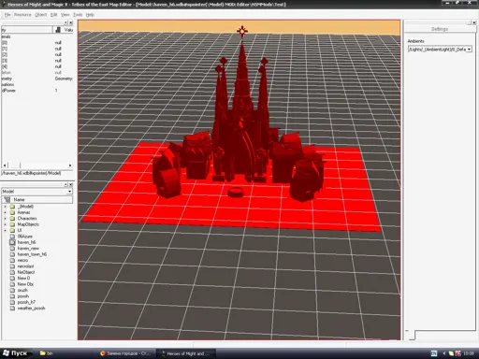479x359 pixels.
Task: Select the NoObject file icon
Action: 12,272
